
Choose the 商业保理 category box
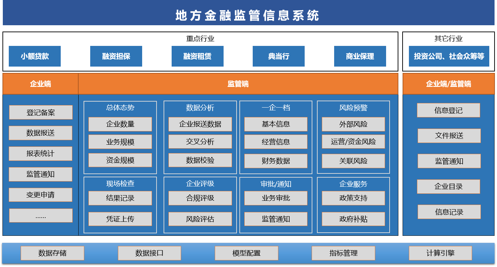point(360,56)
